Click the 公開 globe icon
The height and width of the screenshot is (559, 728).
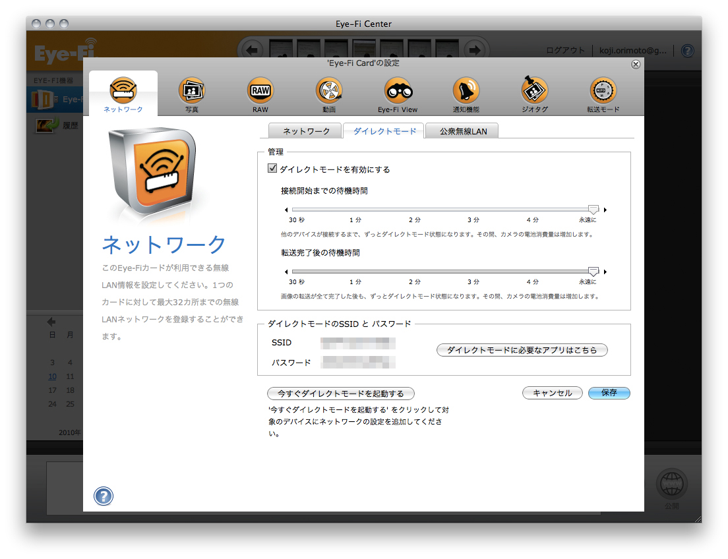pyautogui.click(x=671, y=483)
